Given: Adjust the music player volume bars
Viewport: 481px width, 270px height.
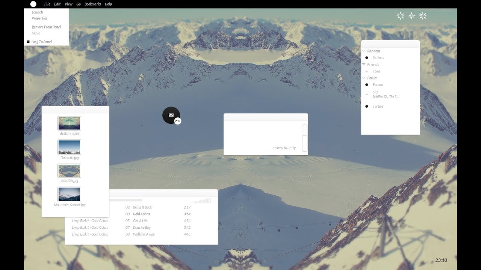Looking at the screenshot, I should tap(202, 201).
